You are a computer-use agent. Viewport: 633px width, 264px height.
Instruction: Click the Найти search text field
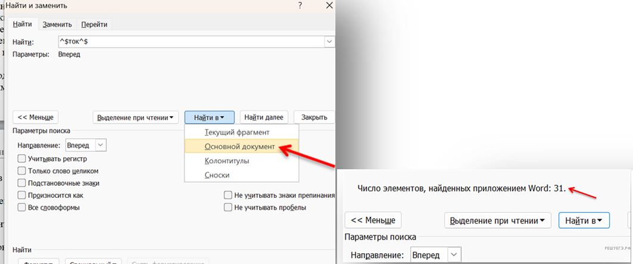point(189,42)
